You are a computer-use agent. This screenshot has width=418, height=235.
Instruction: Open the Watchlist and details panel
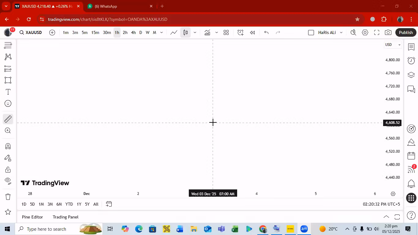tap(411, 47)
